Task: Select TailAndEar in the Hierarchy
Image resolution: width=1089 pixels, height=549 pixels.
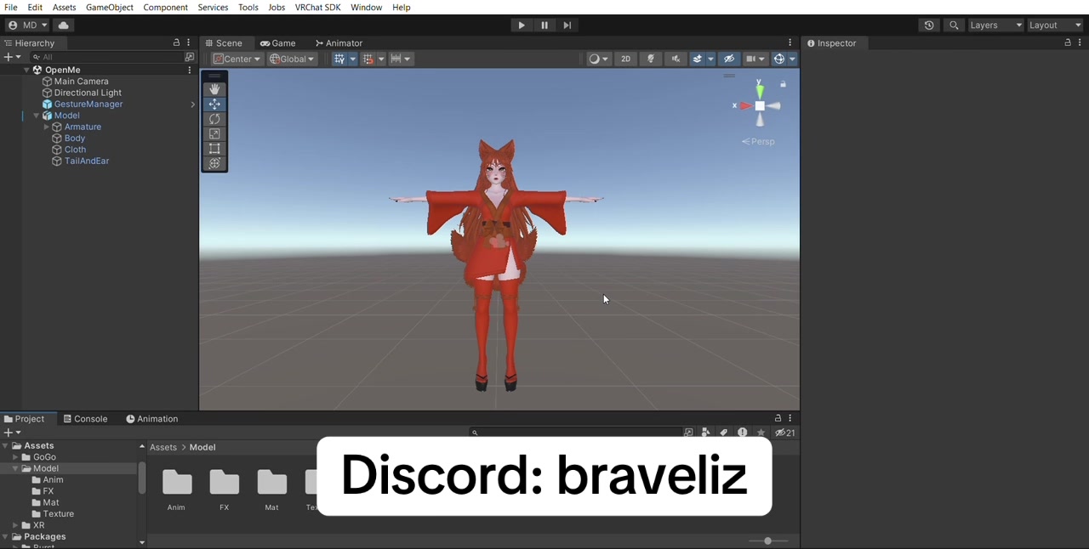Action: click(x=87, y=161)
